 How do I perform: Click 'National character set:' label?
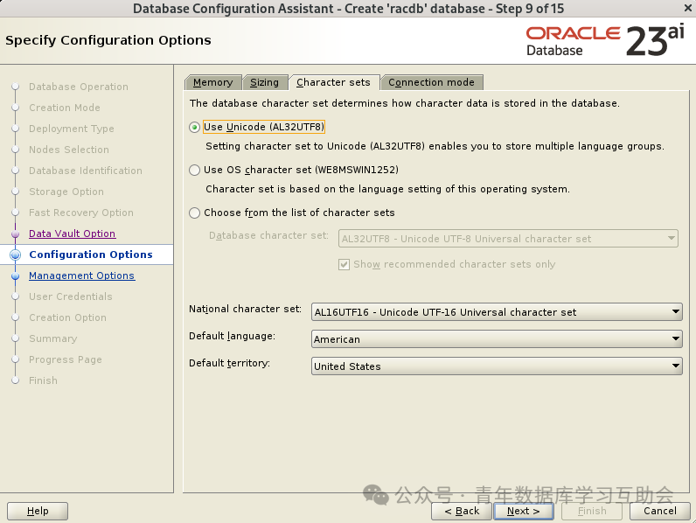click(x=245, y=309)
